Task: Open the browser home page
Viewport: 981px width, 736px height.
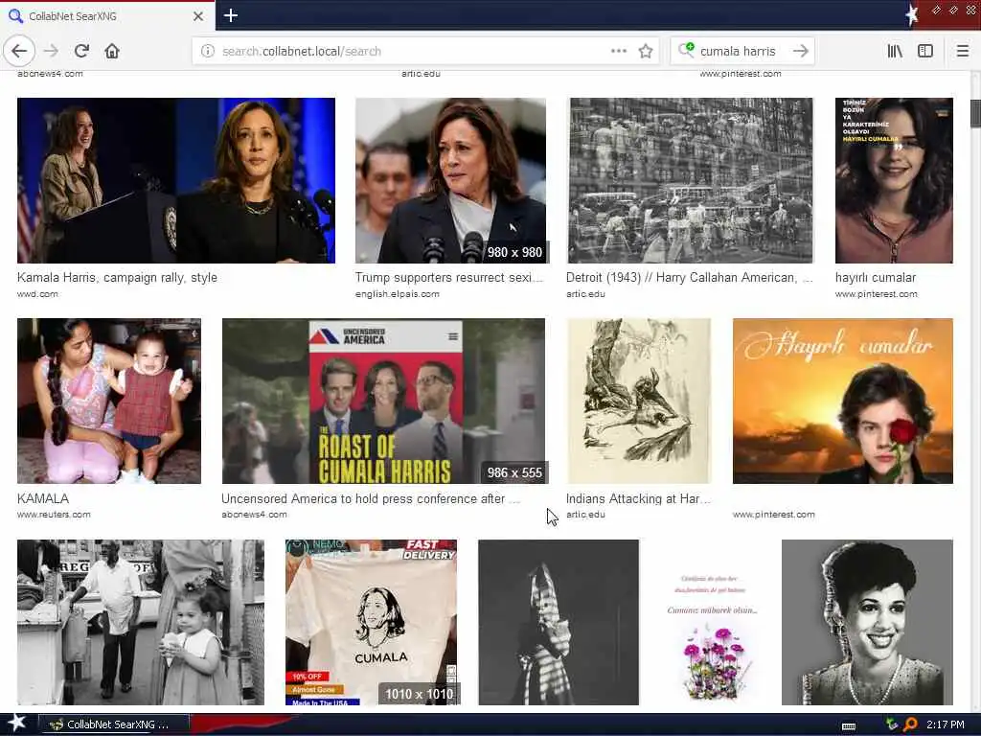Action: (x=112, y=52)
